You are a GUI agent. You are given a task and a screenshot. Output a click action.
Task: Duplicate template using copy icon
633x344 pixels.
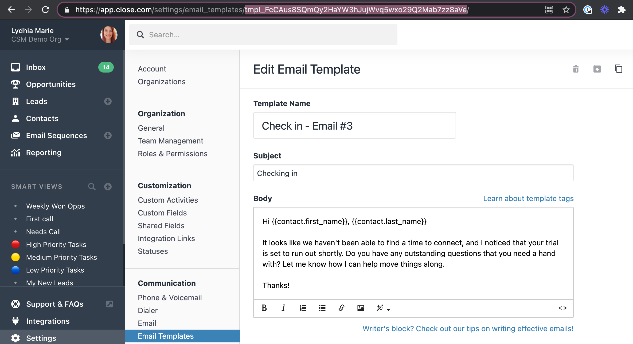tap(618, 69)
